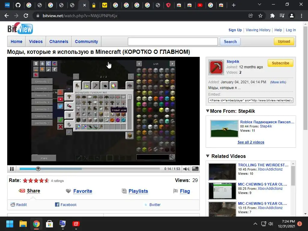Rate the video five stars
The width and height of the screenshot is (308, 231).
(47, 180)
